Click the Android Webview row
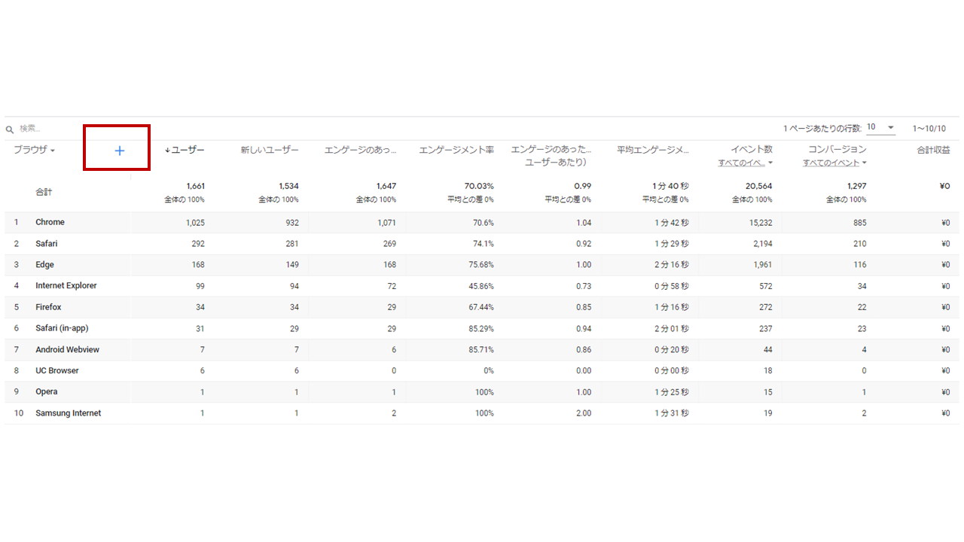 [x=67, y=350]
